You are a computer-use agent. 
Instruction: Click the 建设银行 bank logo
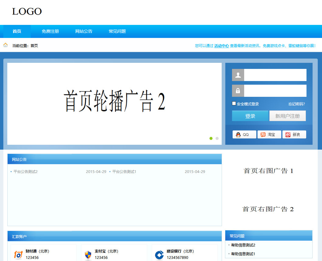pyautogui.click(x=159, y=255)
